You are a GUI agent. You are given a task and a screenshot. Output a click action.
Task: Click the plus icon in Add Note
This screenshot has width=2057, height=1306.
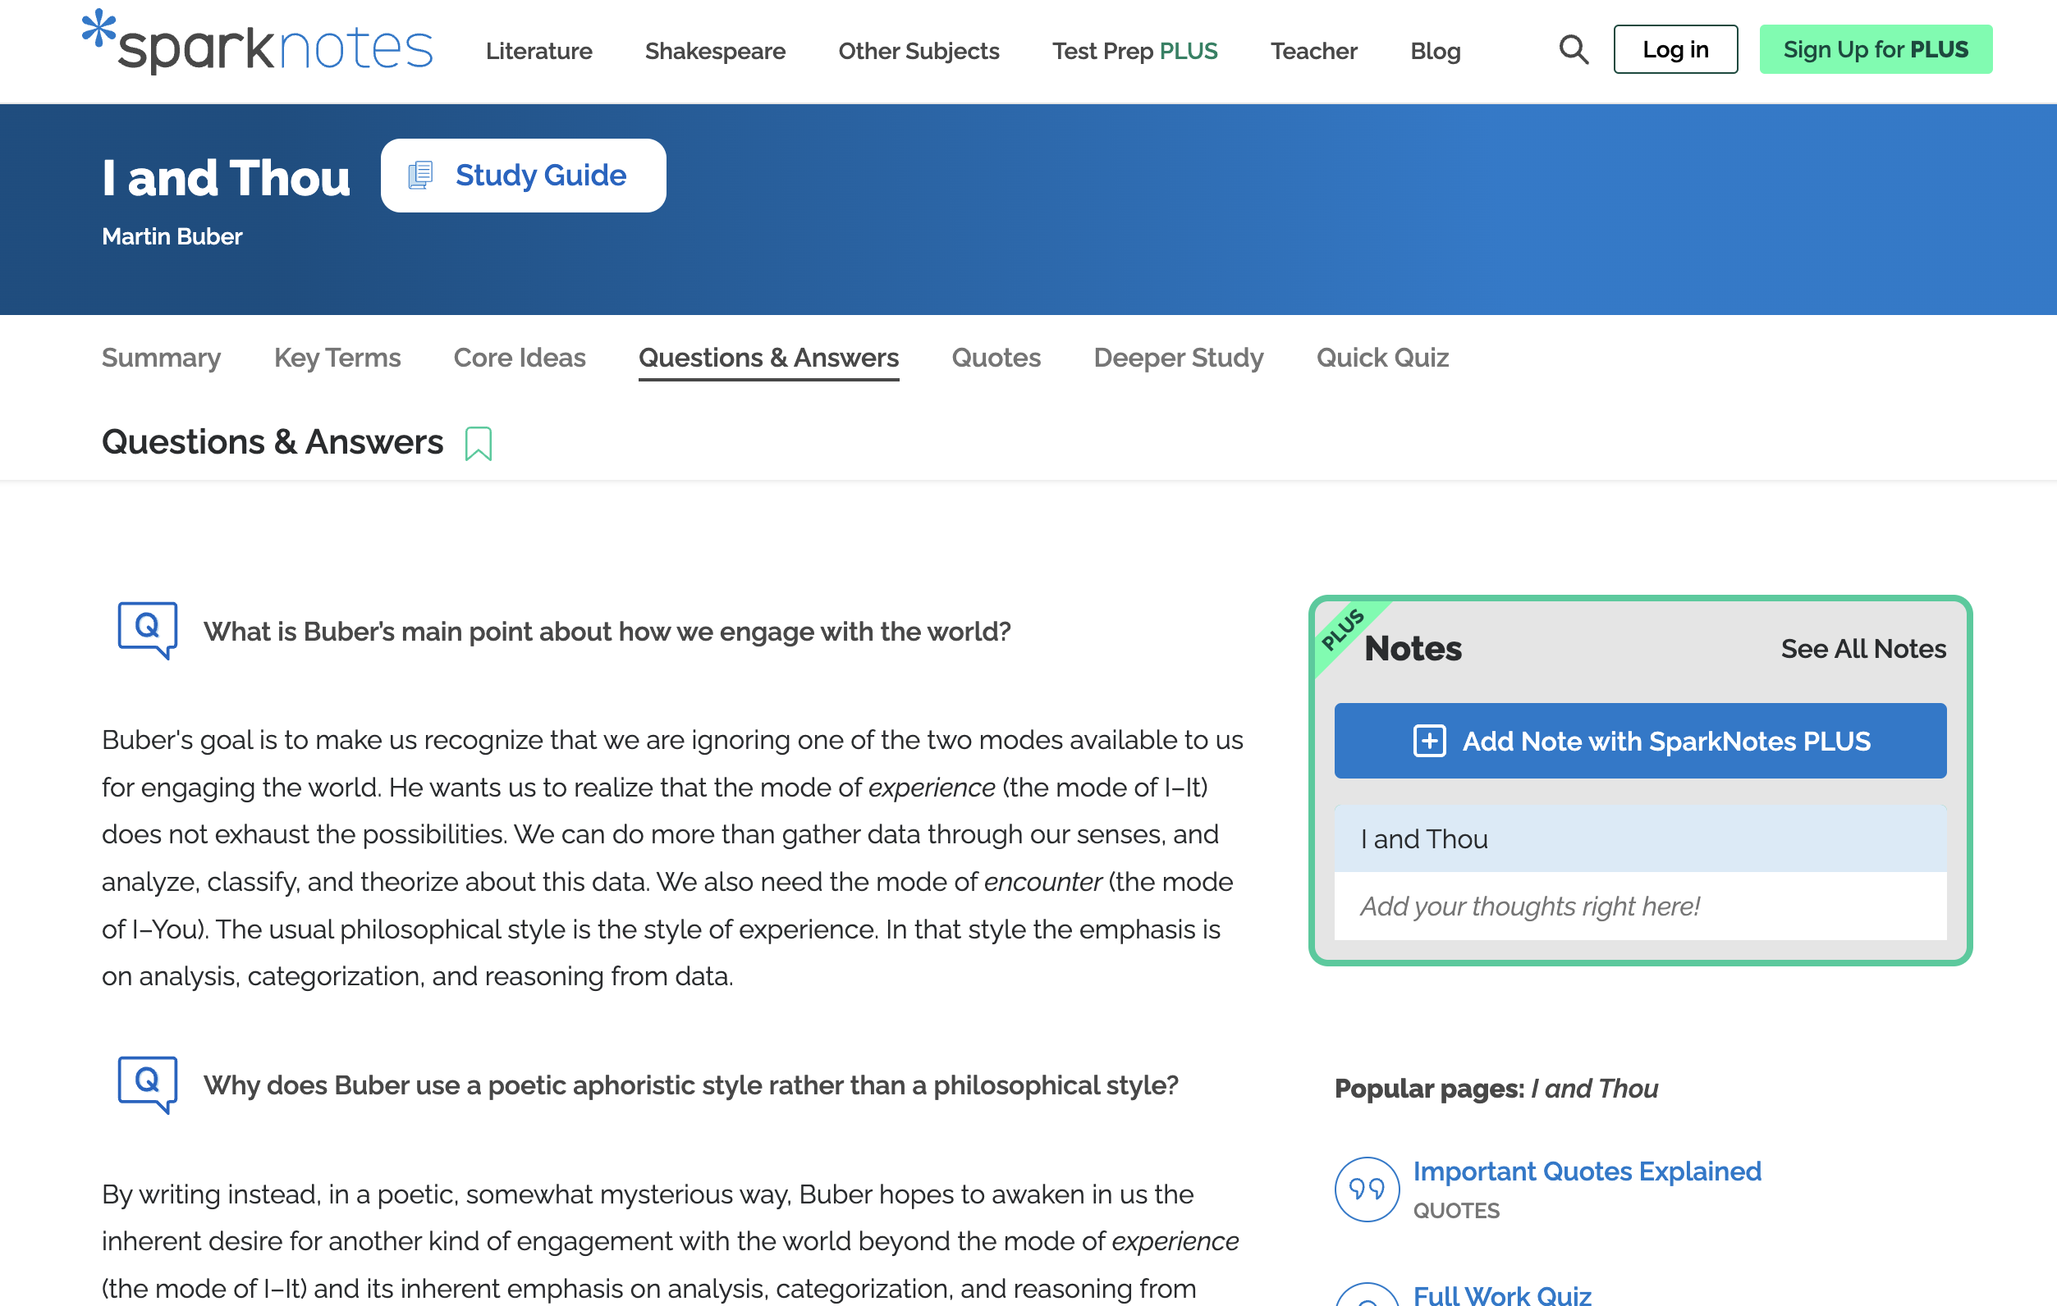pyautogui.click(x=1429, y=741)
